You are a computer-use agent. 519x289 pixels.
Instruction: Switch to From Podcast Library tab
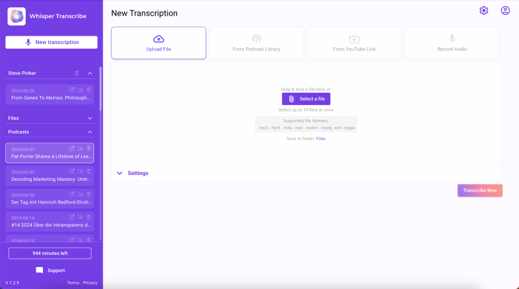256,43
